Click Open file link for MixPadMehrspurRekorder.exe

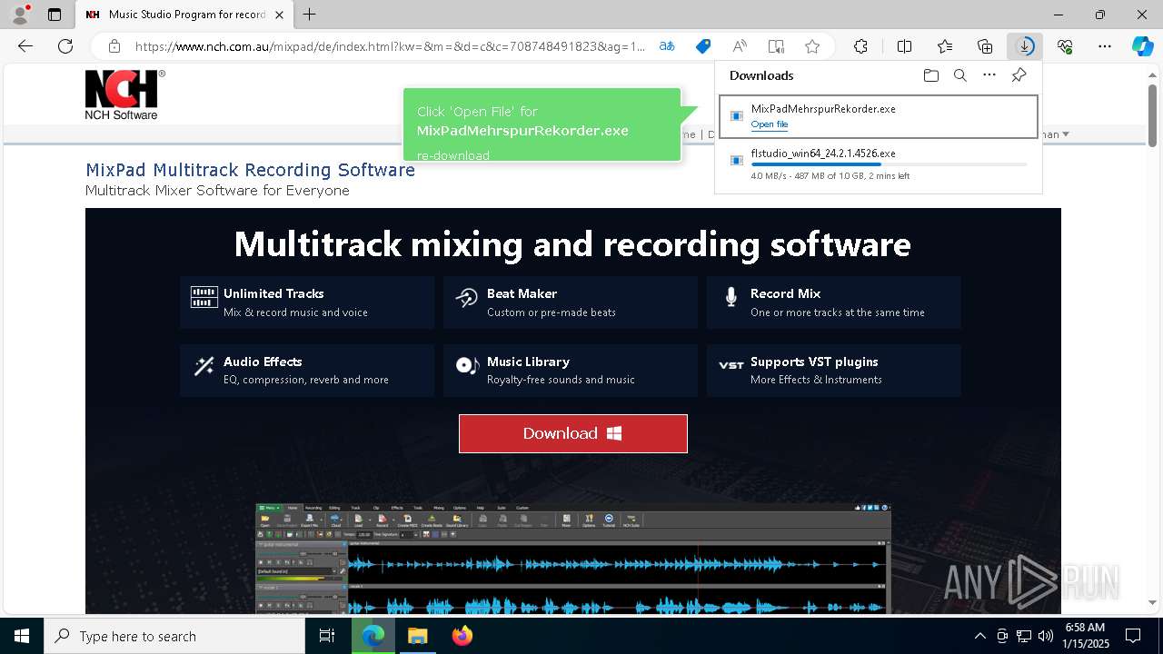pos(770,124)
